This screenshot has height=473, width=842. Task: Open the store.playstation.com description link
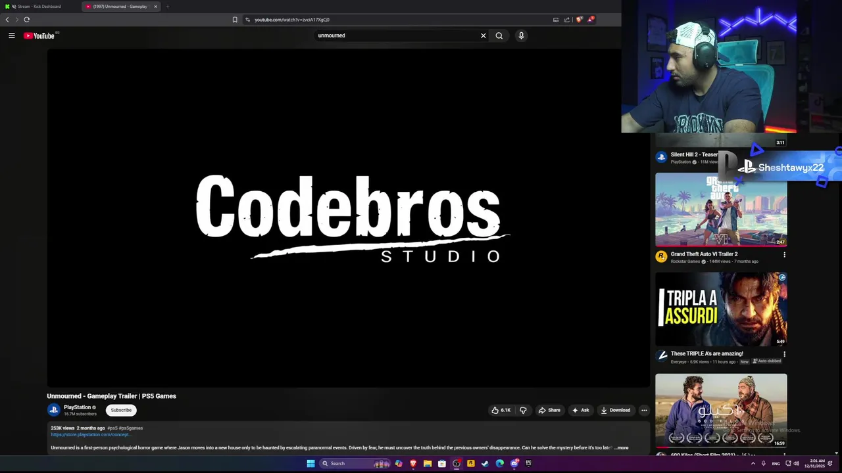coord(91,434)
